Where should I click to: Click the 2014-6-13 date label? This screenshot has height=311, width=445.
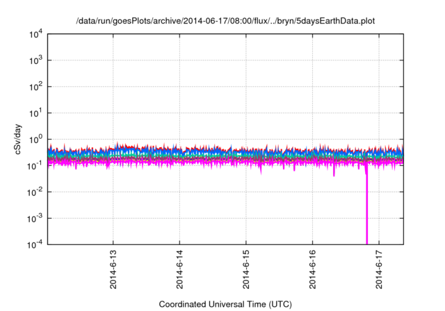pyautogui.click(x=113, y=269)
